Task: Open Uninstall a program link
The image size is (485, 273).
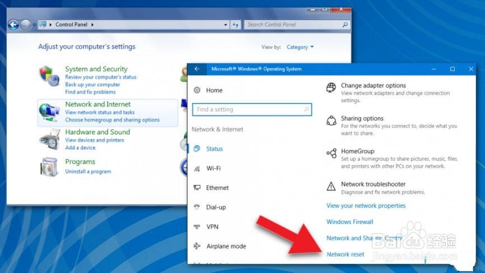Action: point(88,172)
